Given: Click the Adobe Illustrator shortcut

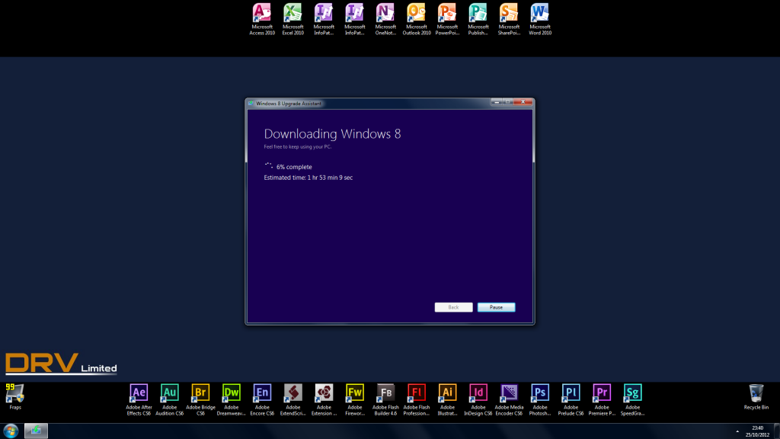Looking at the screenshot, I should pyautogui.click(x=447, y=393).
